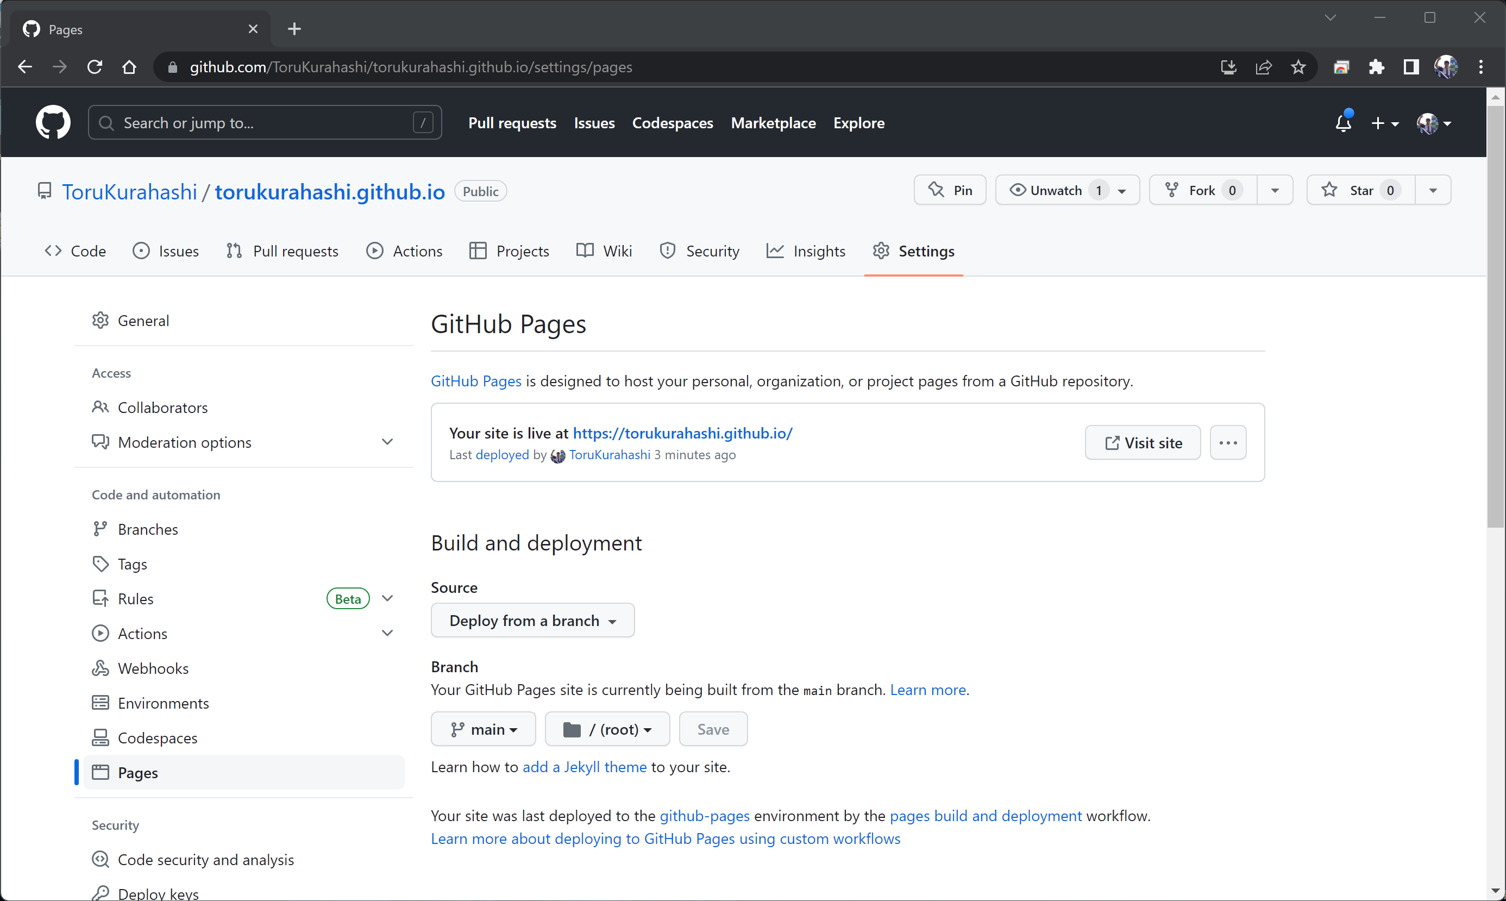Screen dimensions: 1506x901
Task: Switch to the repository Actions tab
Action: point(404,251)
